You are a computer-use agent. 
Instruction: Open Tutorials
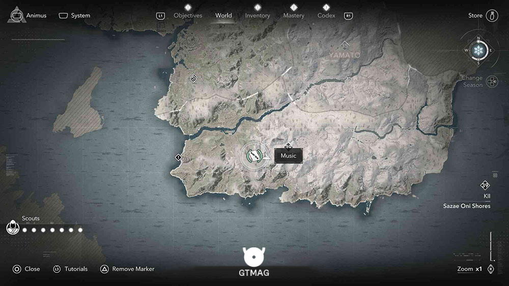click(76, 269)
